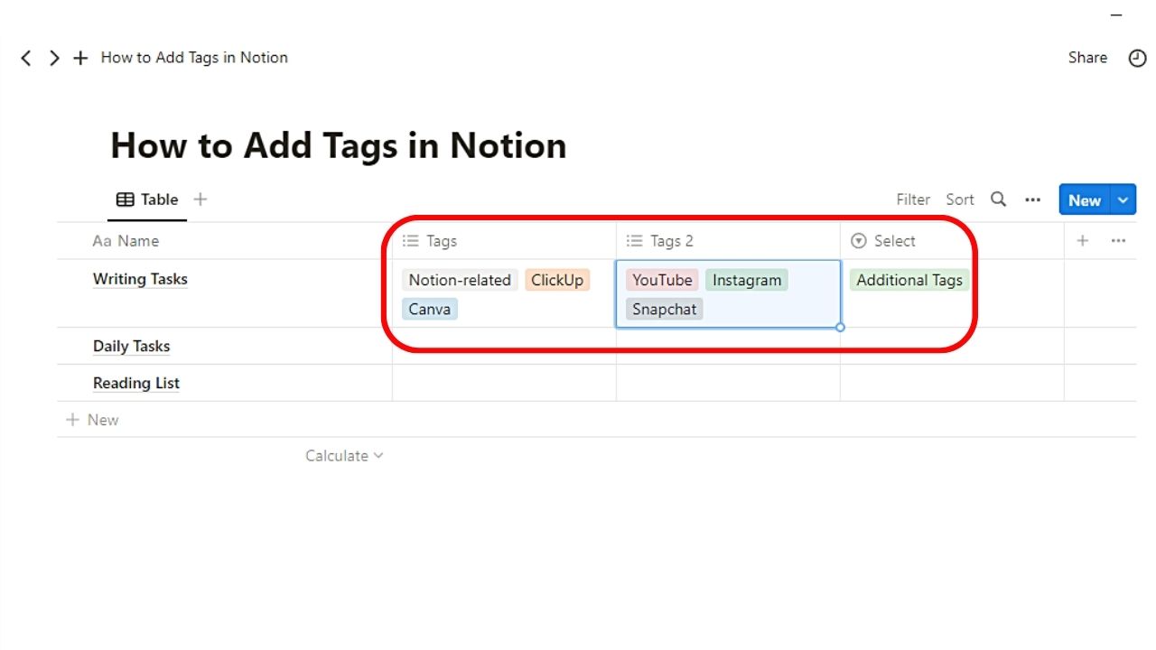1156x650 pixels.
Task: Open the Share menu
Action: point(1086,57)
